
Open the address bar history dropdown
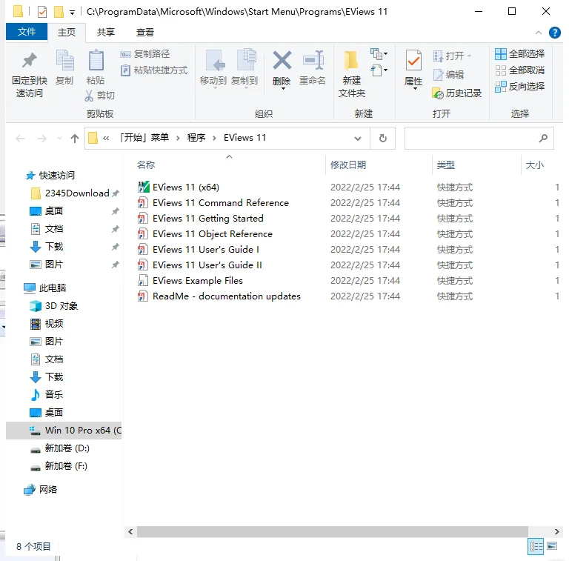tap(358, 138)
